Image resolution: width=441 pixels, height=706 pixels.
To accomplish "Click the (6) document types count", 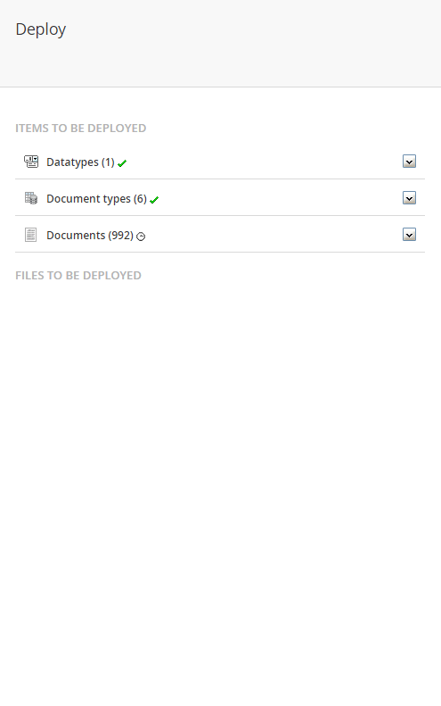I will 140,198.
